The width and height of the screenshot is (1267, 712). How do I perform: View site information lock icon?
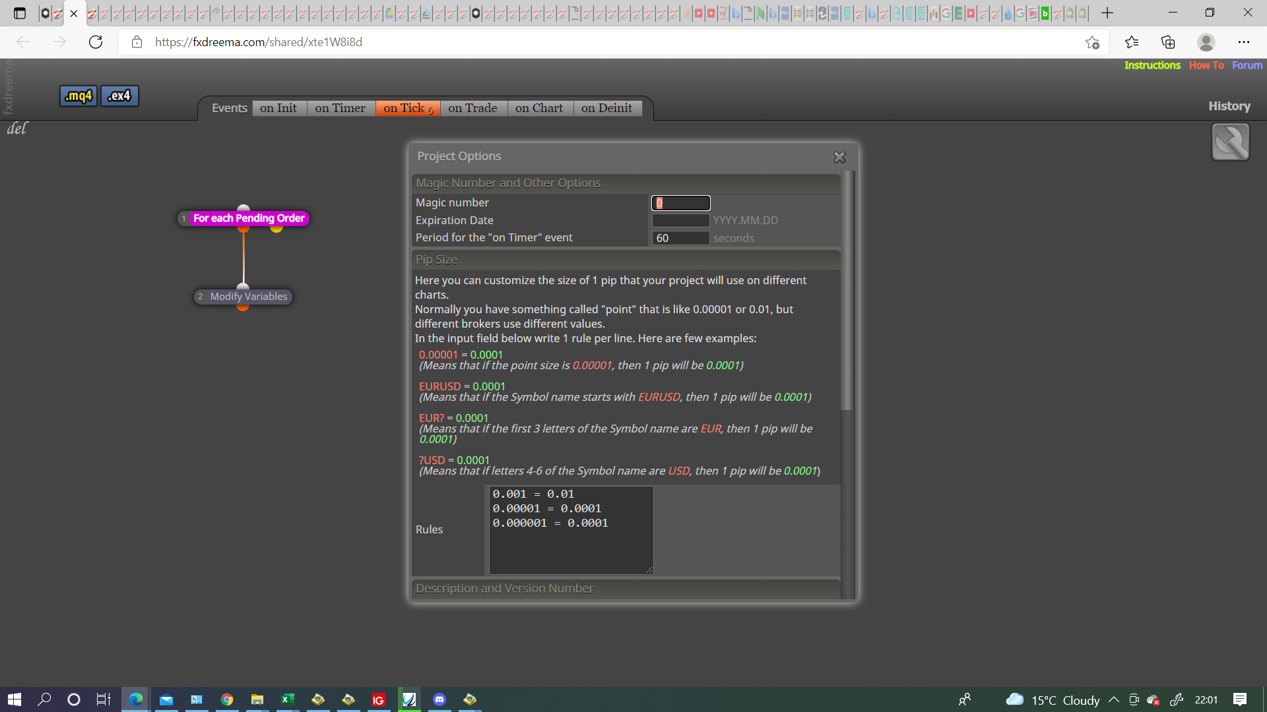click(x=137, y=42)
